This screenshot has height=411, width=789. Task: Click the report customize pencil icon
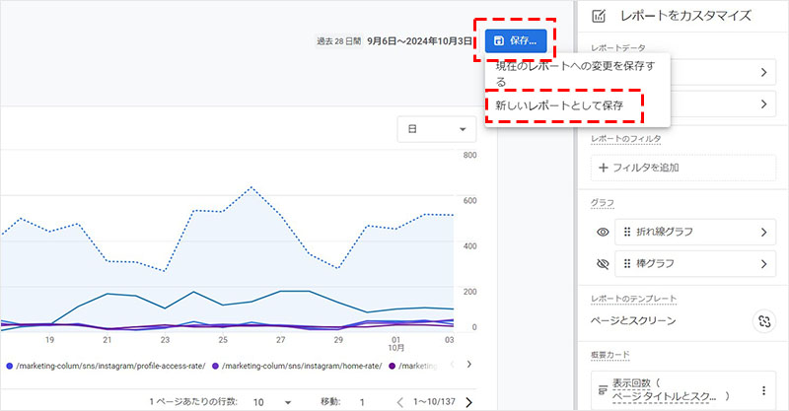click(599, 16)
